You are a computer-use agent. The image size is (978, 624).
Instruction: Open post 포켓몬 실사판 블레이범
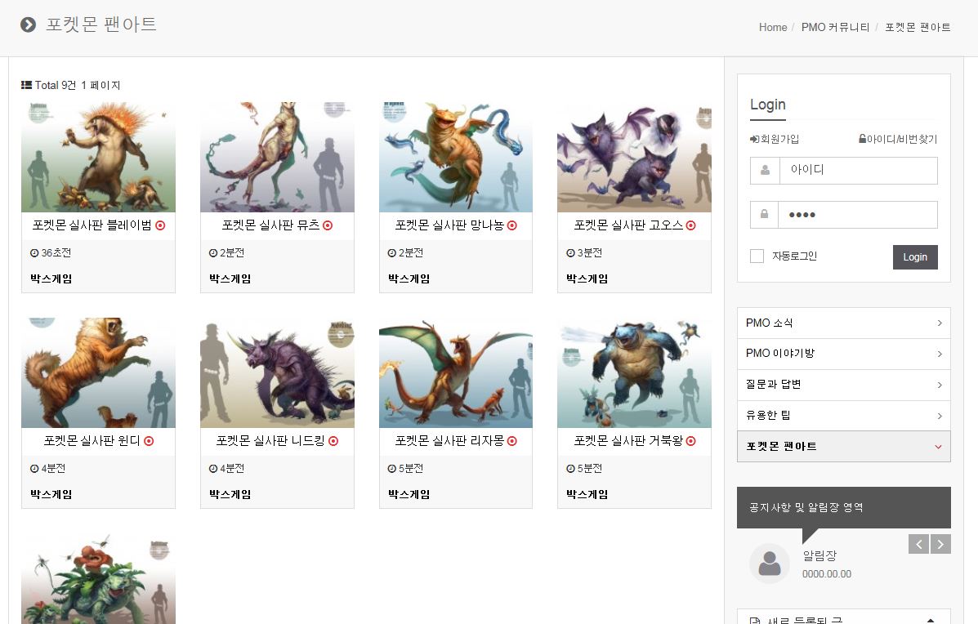[x=92, y=225]
